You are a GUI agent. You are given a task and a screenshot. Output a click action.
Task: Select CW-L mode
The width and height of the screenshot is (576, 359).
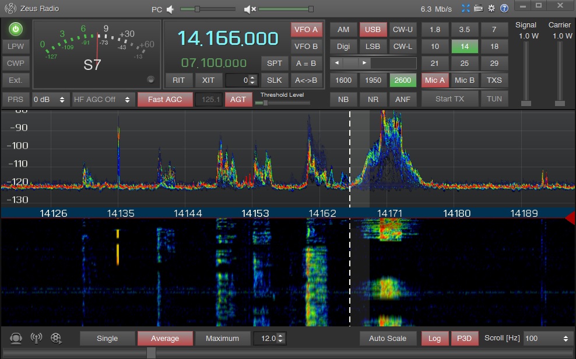coord(403,47)
